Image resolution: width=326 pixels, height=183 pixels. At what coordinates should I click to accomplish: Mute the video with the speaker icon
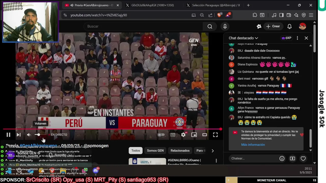click(x=29, y=135)
